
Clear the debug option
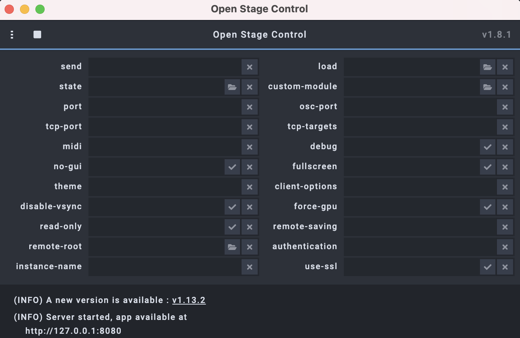tap(505, 147)
